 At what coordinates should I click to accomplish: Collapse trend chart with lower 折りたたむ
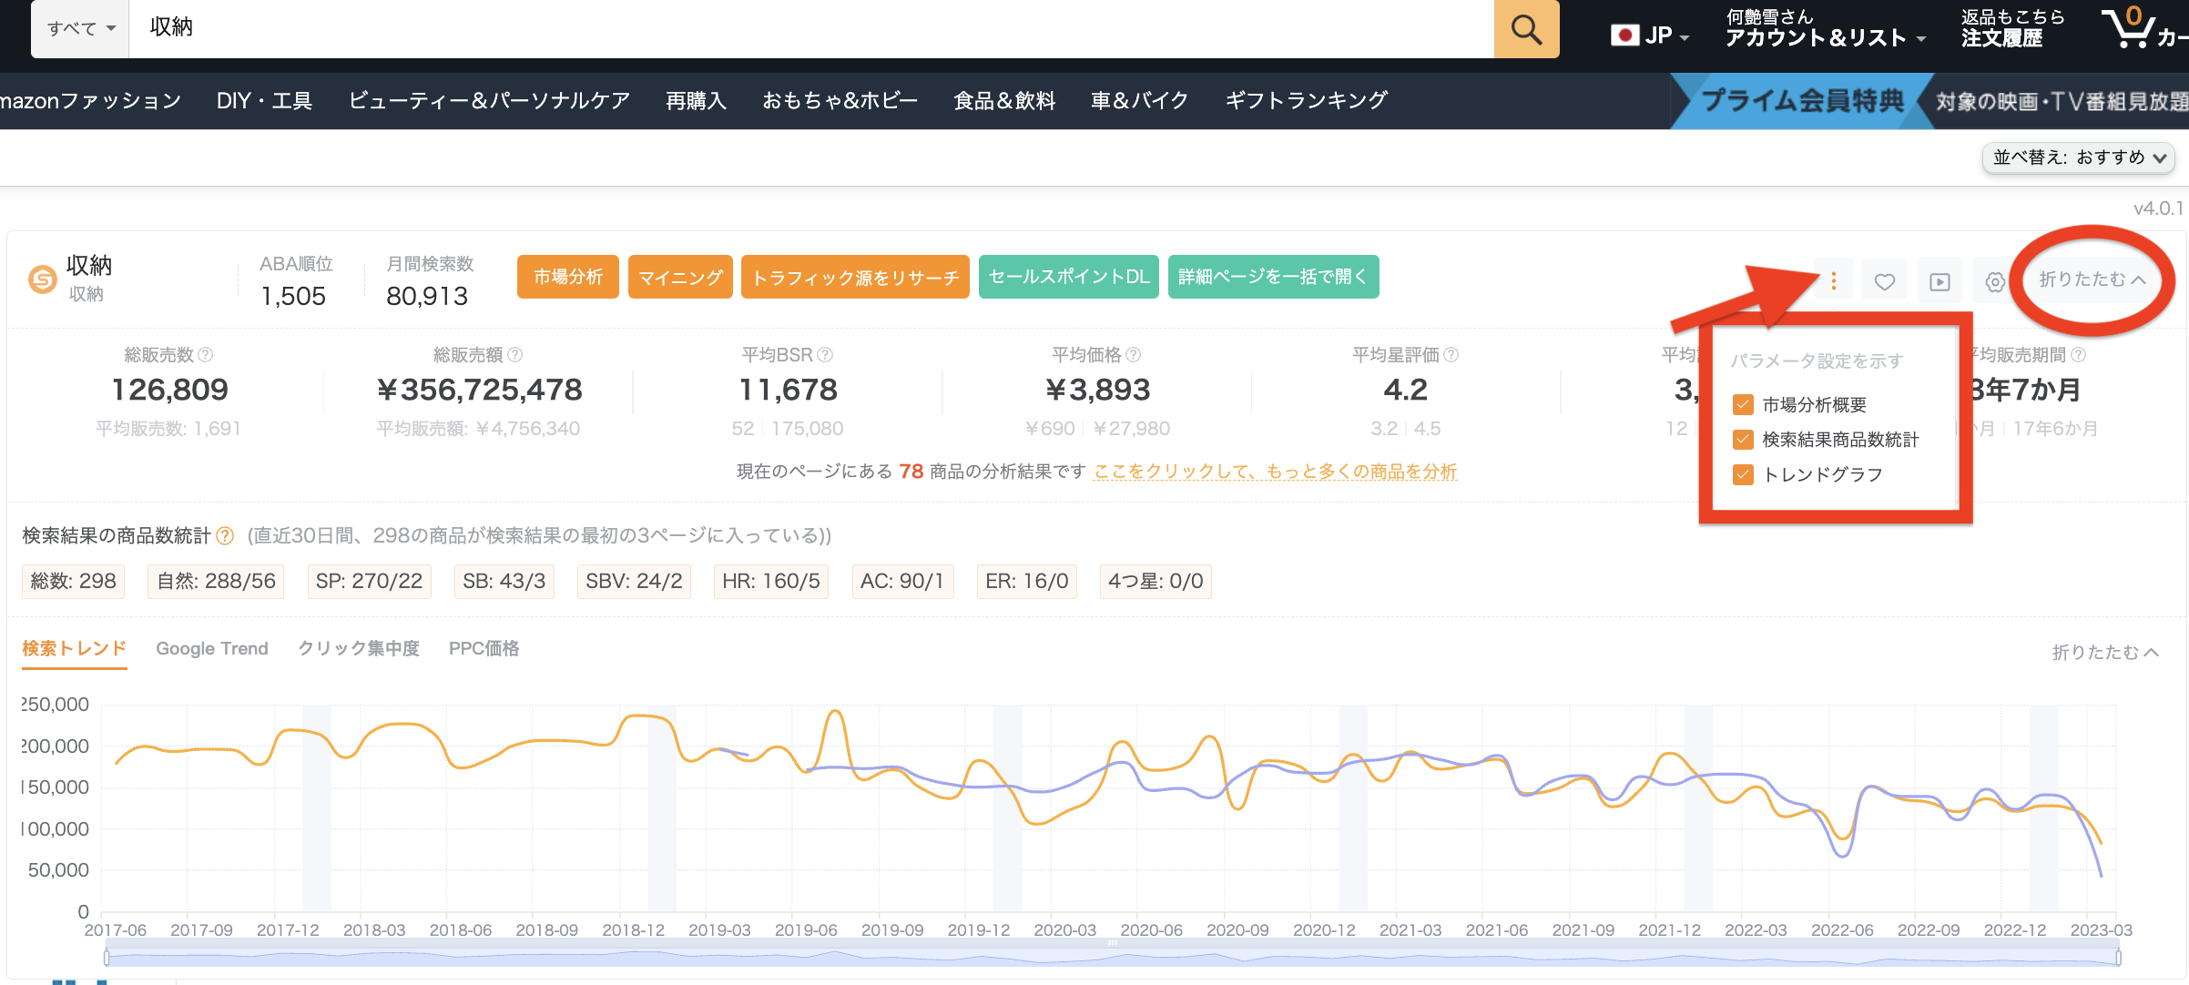[2104, 652]
